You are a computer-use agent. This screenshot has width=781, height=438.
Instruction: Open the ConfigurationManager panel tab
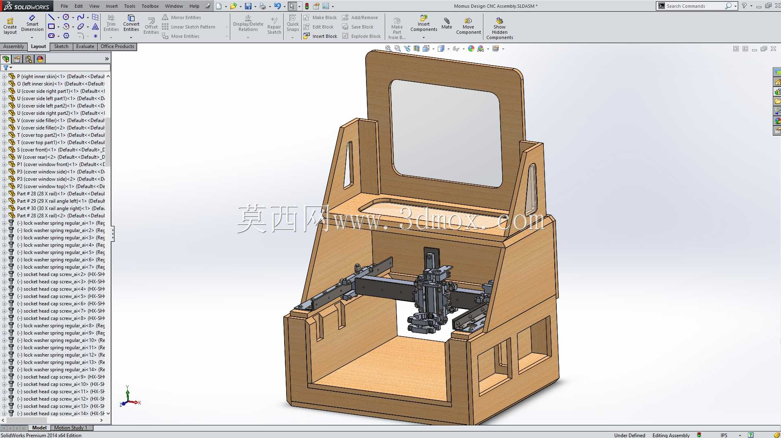pyautogui.click(x=29, y=59)
